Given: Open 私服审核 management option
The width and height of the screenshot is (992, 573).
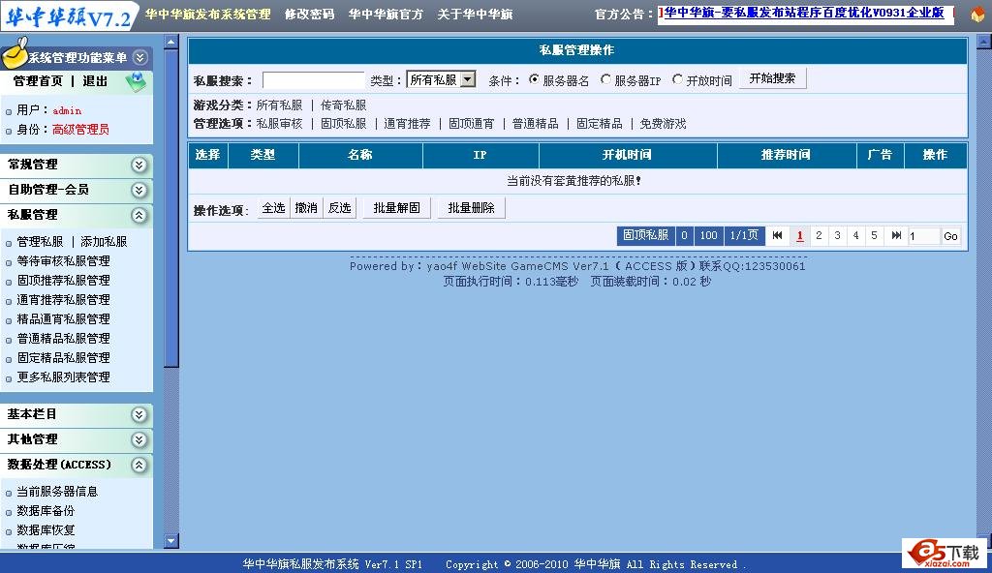Looking at the screenshot, I should coord(280,124).
